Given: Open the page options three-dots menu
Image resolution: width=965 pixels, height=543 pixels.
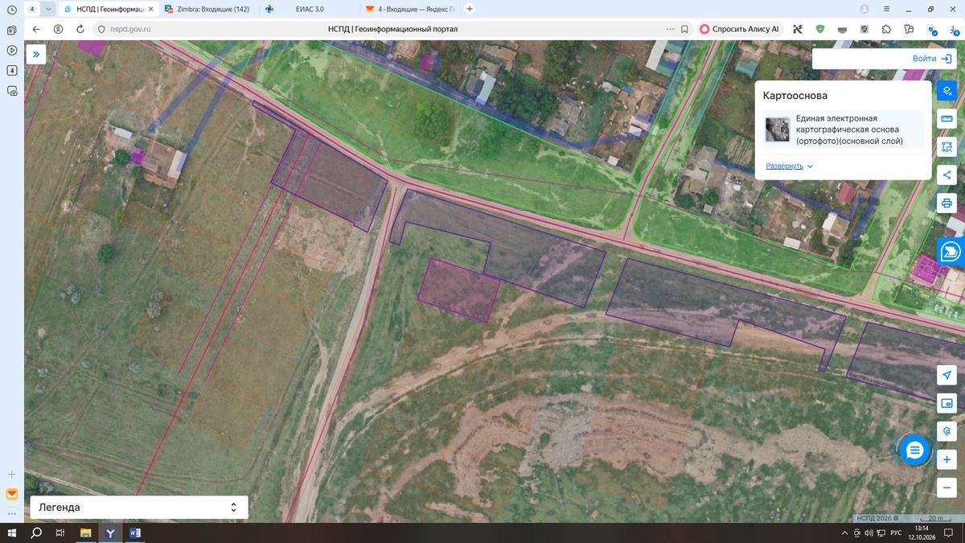Looking at the screenshot, I should (670, 29).
